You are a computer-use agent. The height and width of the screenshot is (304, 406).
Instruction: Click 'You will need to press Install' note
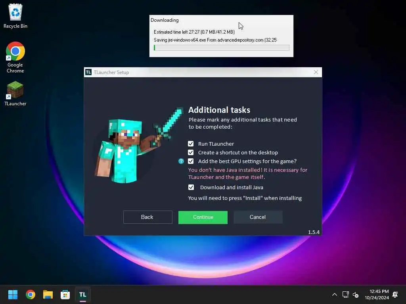coord(245,198)
